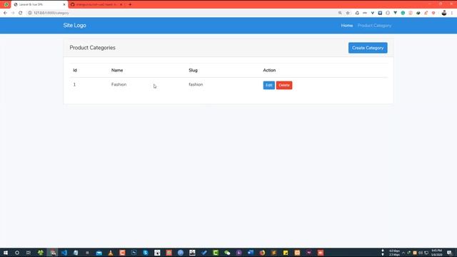Close the Laravel & Vue SPA tab
457x257 pixels.
(64, 4)
